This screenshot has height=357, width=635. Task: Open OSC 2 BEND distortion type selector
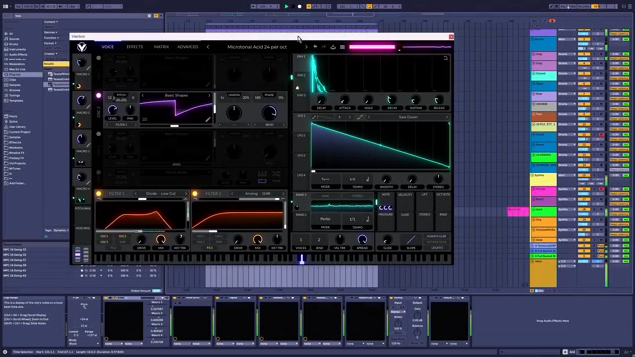click(269, 125)
